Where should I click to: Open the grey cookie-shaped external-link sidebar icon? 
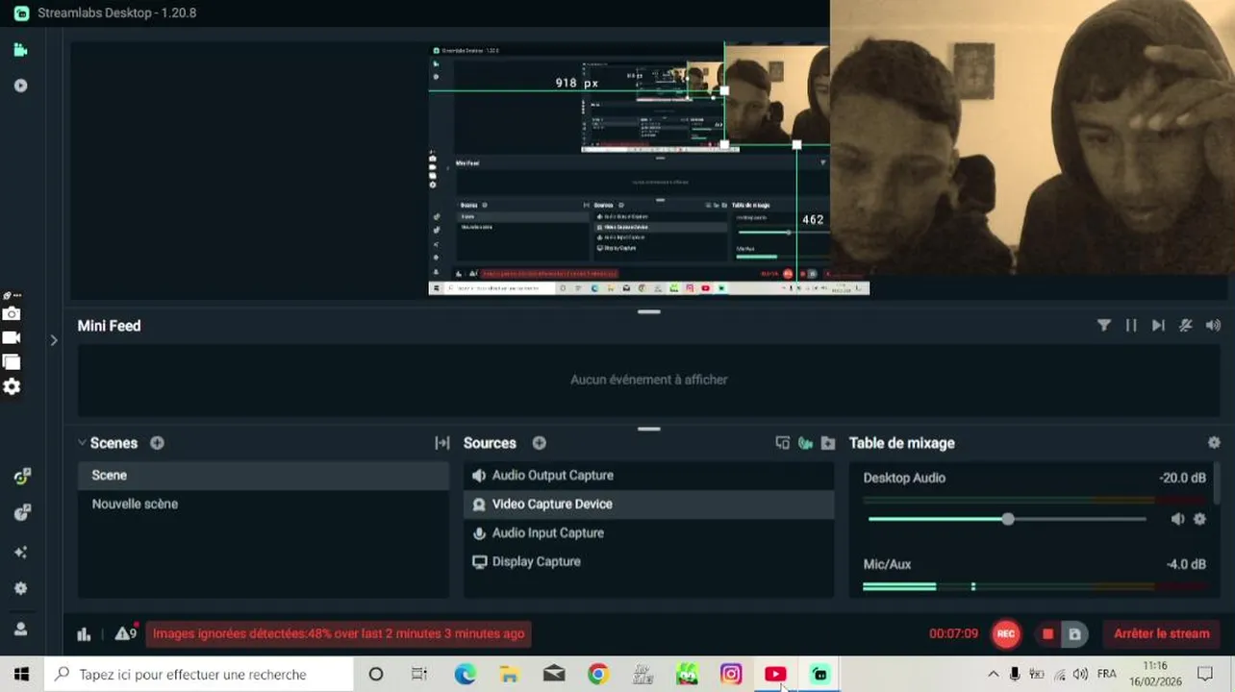(x=21, y=513)
